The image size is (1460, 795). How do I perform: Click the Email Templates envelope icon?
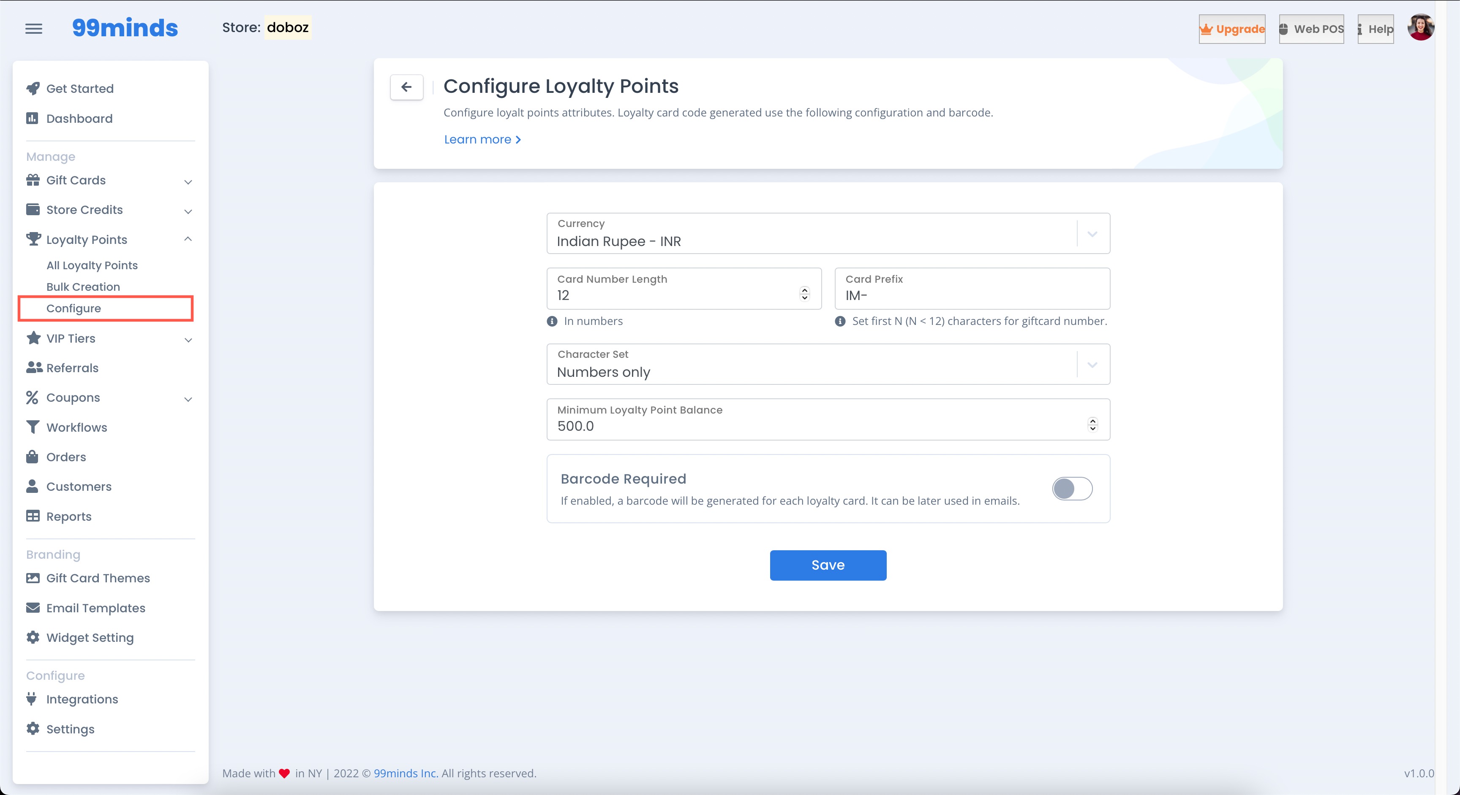(33, 608)
